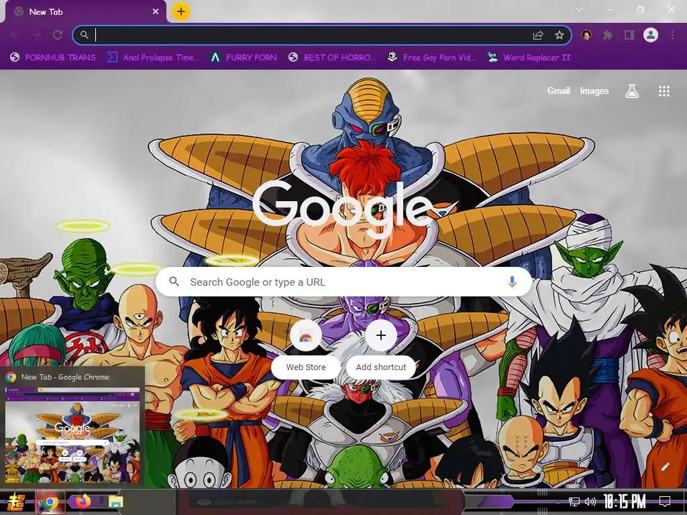Customize this page with the pencil icon
This screenshot has height=515, width=687.
pos(665,467)
